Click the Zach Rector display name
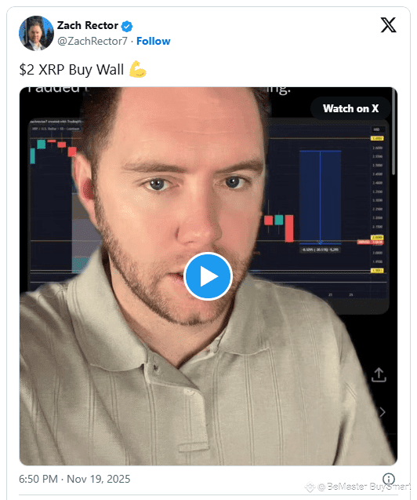This screenshot has height=500, width=417. [x=88, y=25]
